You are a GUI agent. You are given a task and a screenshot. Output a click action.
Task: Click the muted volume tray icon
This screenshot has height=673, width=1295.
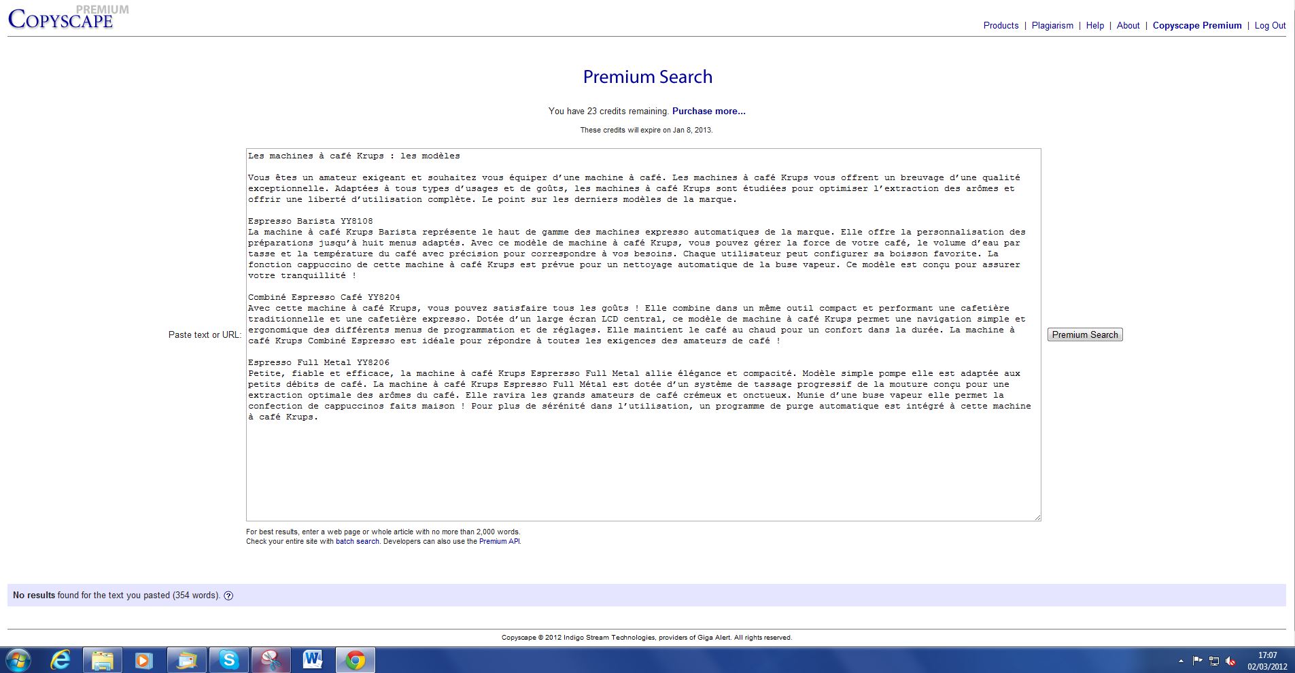tap(1230, 661)
